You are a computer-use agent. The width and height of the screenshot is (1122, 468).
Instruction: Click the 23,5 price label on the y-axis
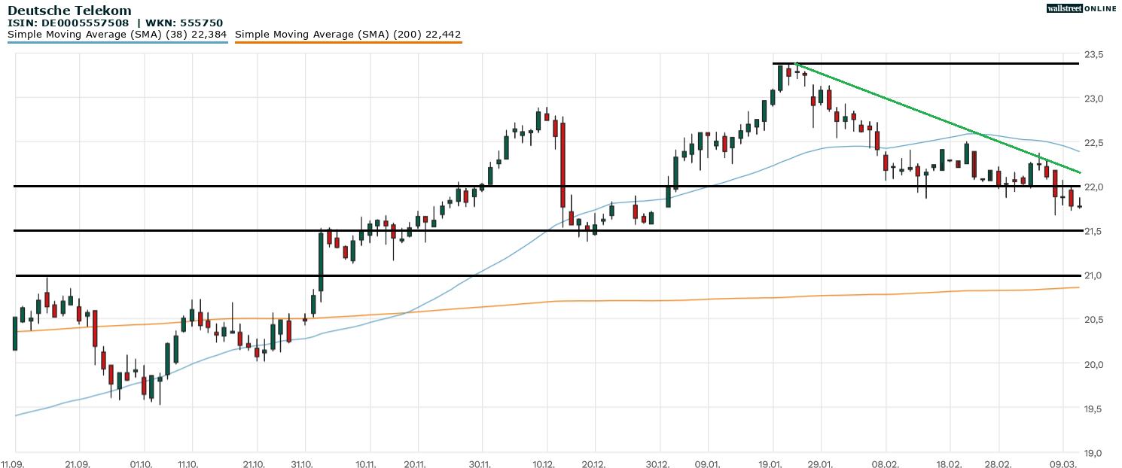pos(1094,54)
